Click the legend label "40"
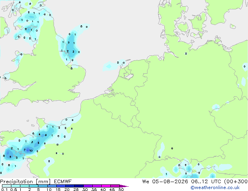 pyautogui.click(x=103, y=189)
